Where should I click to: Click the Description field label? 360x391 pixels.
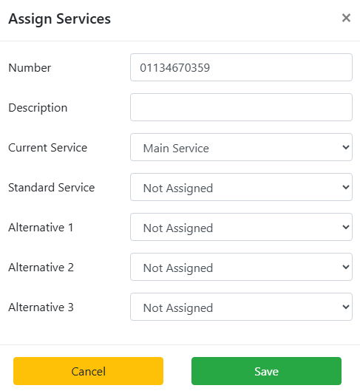(38, 108)
